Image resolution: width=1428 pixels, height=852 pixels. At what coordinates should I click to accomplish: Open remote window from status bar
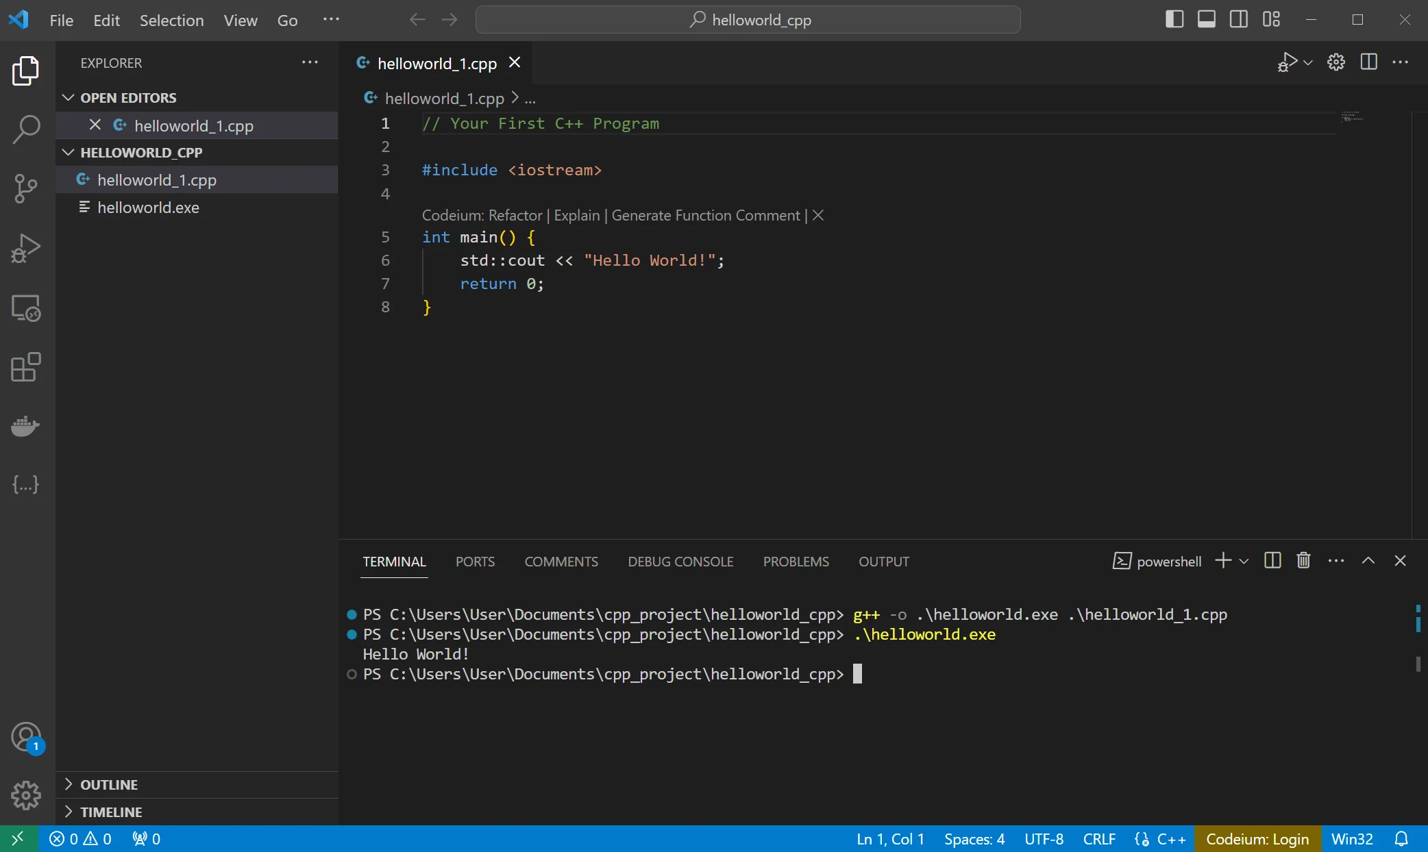pos(18,838)
